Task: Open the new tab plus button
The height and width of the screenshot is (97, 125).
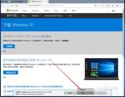Action: (x=50, y=2)
